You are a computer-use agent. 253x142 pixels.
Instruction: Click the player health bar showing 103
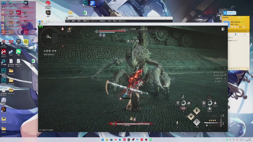click(133, 124)
